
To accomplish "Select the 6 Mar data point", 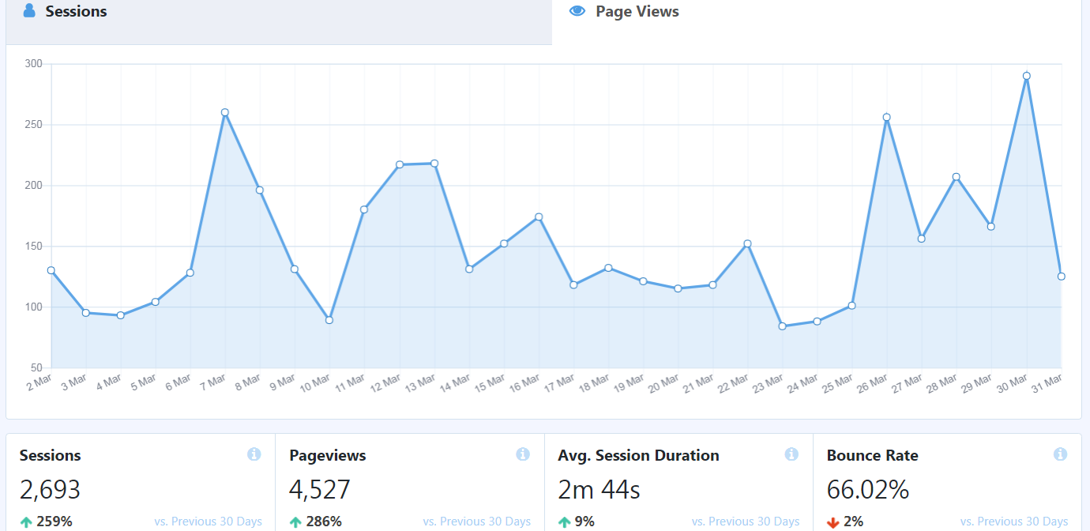I will tap(190, 273).
